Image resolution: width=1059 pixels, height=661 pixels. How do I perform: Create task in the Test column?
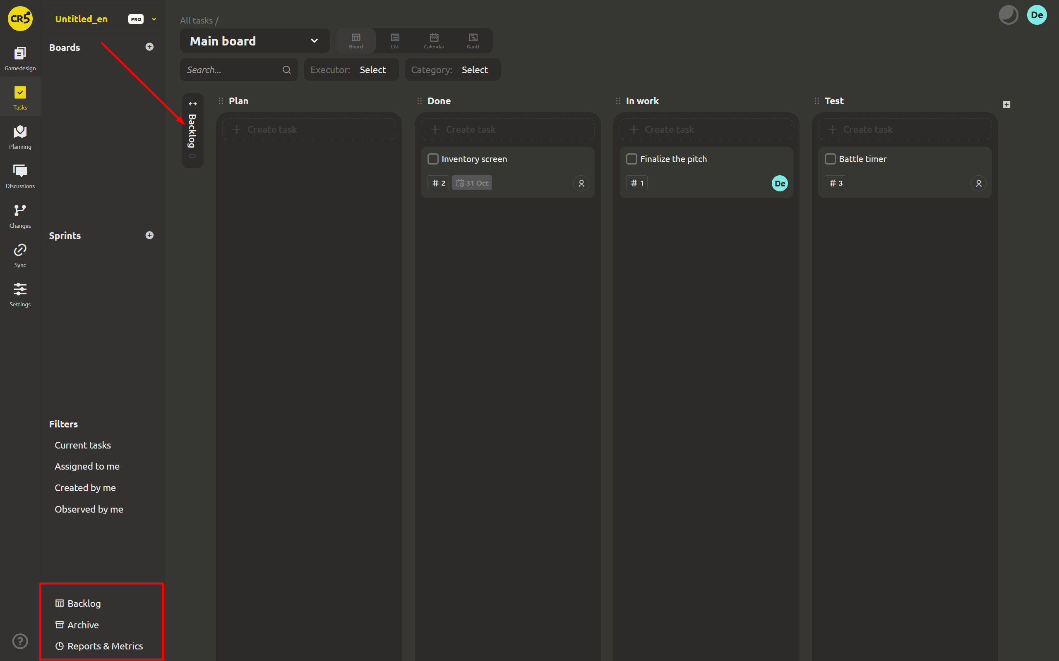click(905, 129)
